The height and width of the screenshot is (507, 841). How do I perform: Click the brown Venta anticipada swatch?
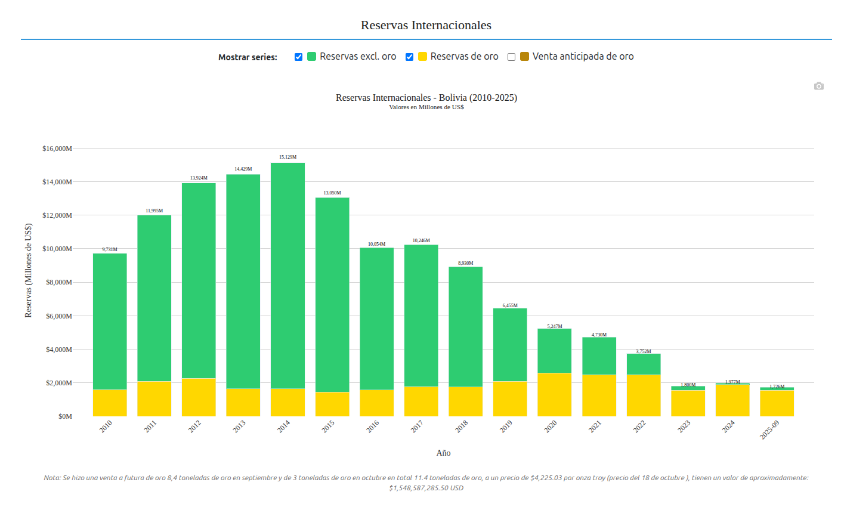tap(525, 57)
